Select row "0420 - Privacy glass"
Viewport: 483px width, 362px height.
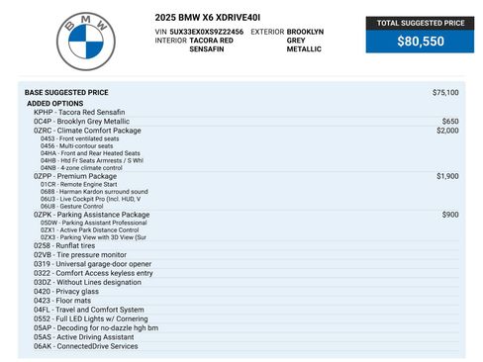click(x=245, y=292)
